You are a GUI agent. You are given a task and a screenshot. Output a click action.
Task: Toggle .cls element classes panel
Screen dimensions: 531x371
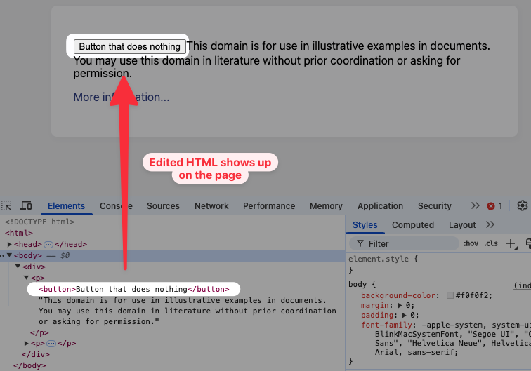click(x=491, y=243)
